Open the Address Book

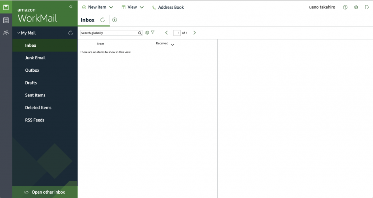click(168, 7)
